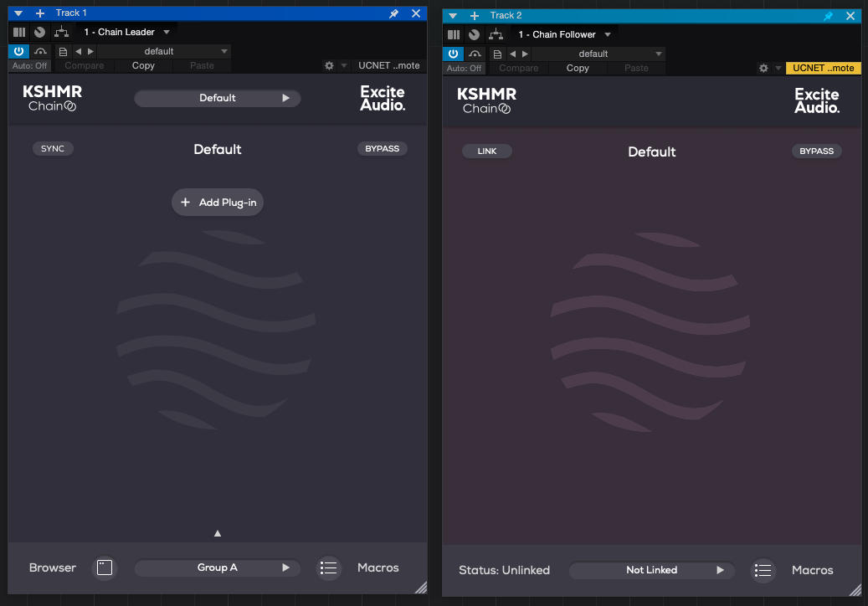The width and height of the screenshot is (868, 606).
Task: Click the Excite Audio logo in Chain Leader
Action: point(383,98)
